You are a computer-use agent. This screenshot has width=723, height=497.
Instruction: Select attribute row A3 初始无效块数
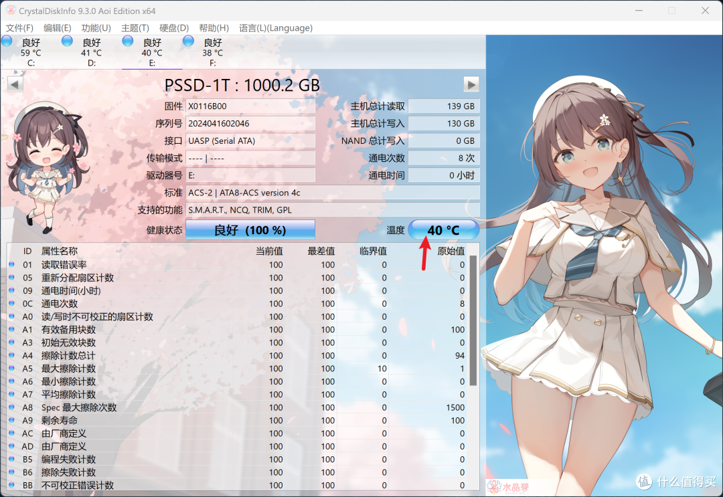pos(238,342)
